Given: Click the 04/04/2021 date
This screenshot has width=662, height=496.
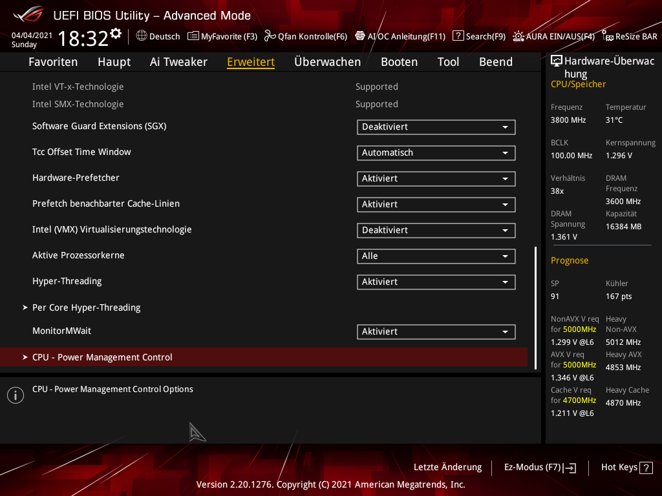Looking at the screenshot, I should point(32,36).
